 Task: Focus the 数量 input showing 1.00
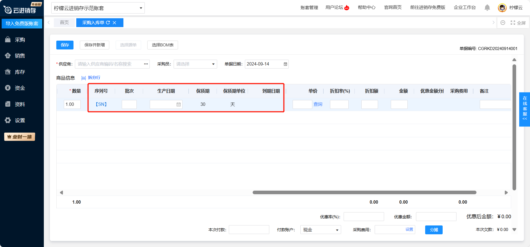72,104
